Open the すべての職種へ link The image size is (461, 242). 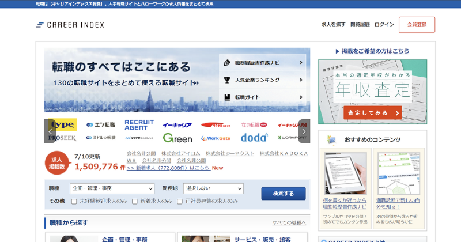[x=289, y=222]
